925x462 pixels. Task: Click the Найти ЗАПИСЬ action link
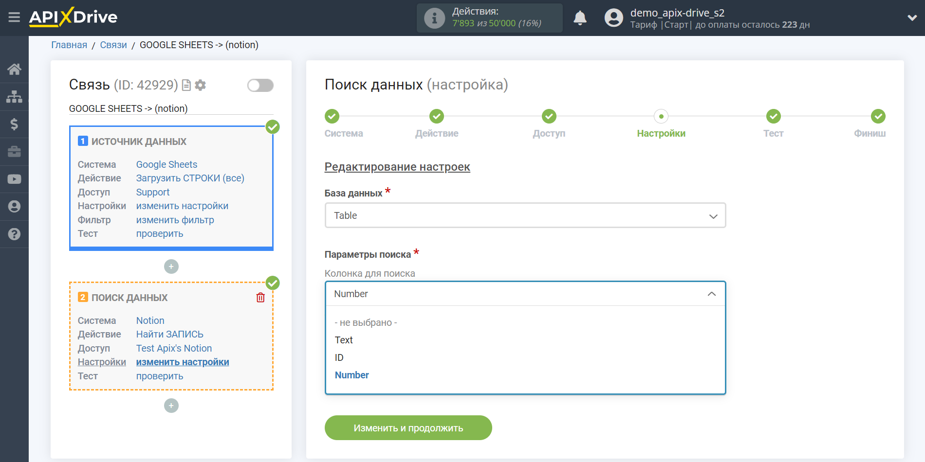click(x=169, y=334)
